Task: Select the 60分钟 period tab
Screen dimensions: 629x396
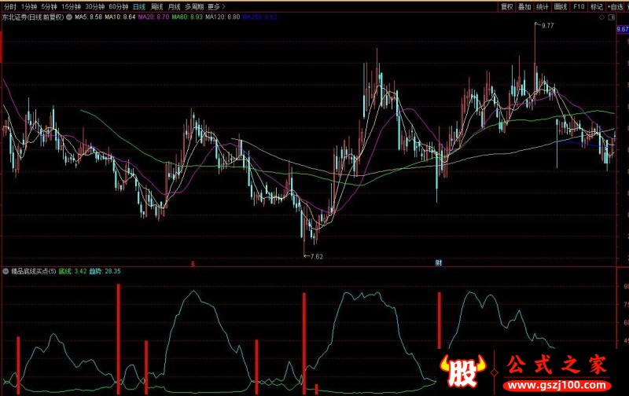Action: click(x=117, y=5)
